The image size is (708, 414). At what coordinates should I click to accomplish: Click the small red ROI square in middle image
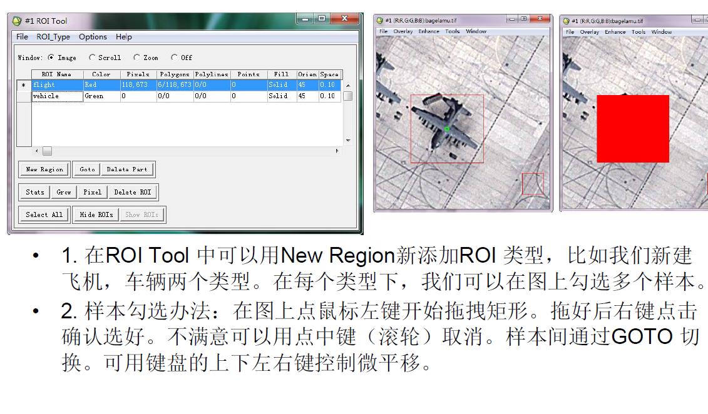pyautogui.click(x=533, y=184)
